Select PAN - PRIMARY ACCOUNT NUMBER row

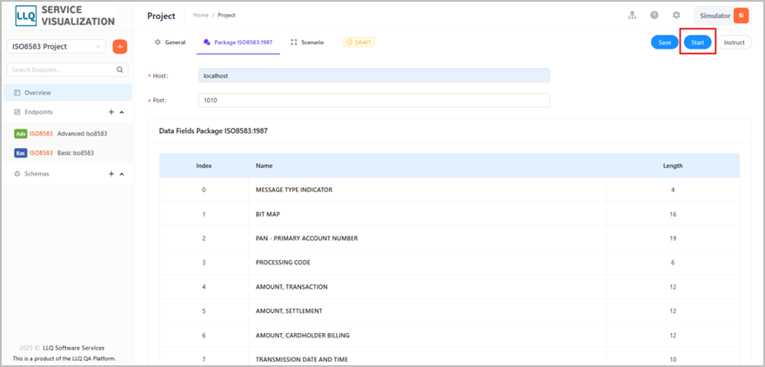449,238
